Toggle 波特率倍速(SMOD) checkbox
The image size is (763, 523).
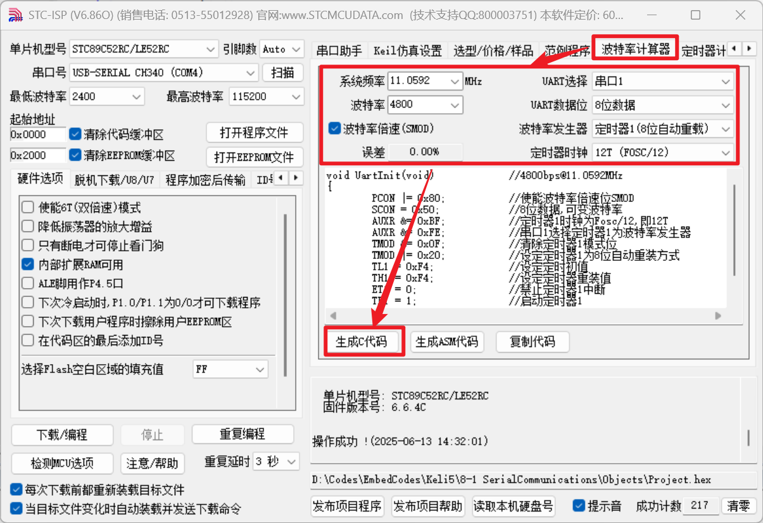335,129
